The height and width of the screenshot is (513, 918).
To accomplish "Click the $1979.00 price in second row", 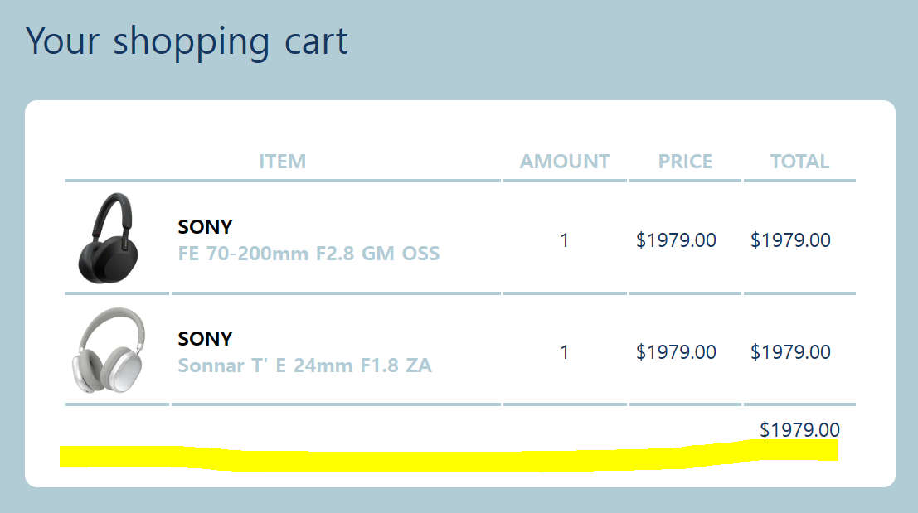I will point(676,352).
